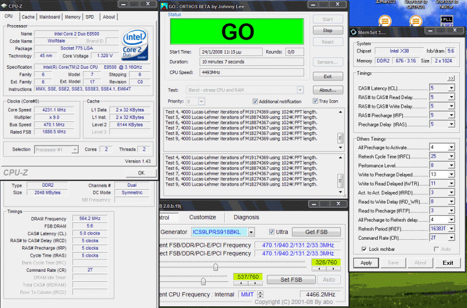Click Apply in the MemSet window
Image resolution: width=467 pixels, height=308 pixels.
coord(366,262)
